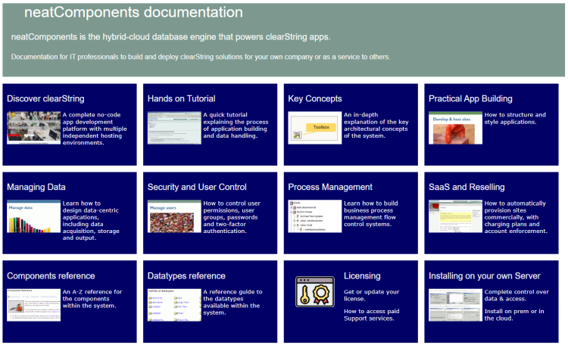Click the Process Management tree diagram image
568x348 pixels.
tap(315, 216)
